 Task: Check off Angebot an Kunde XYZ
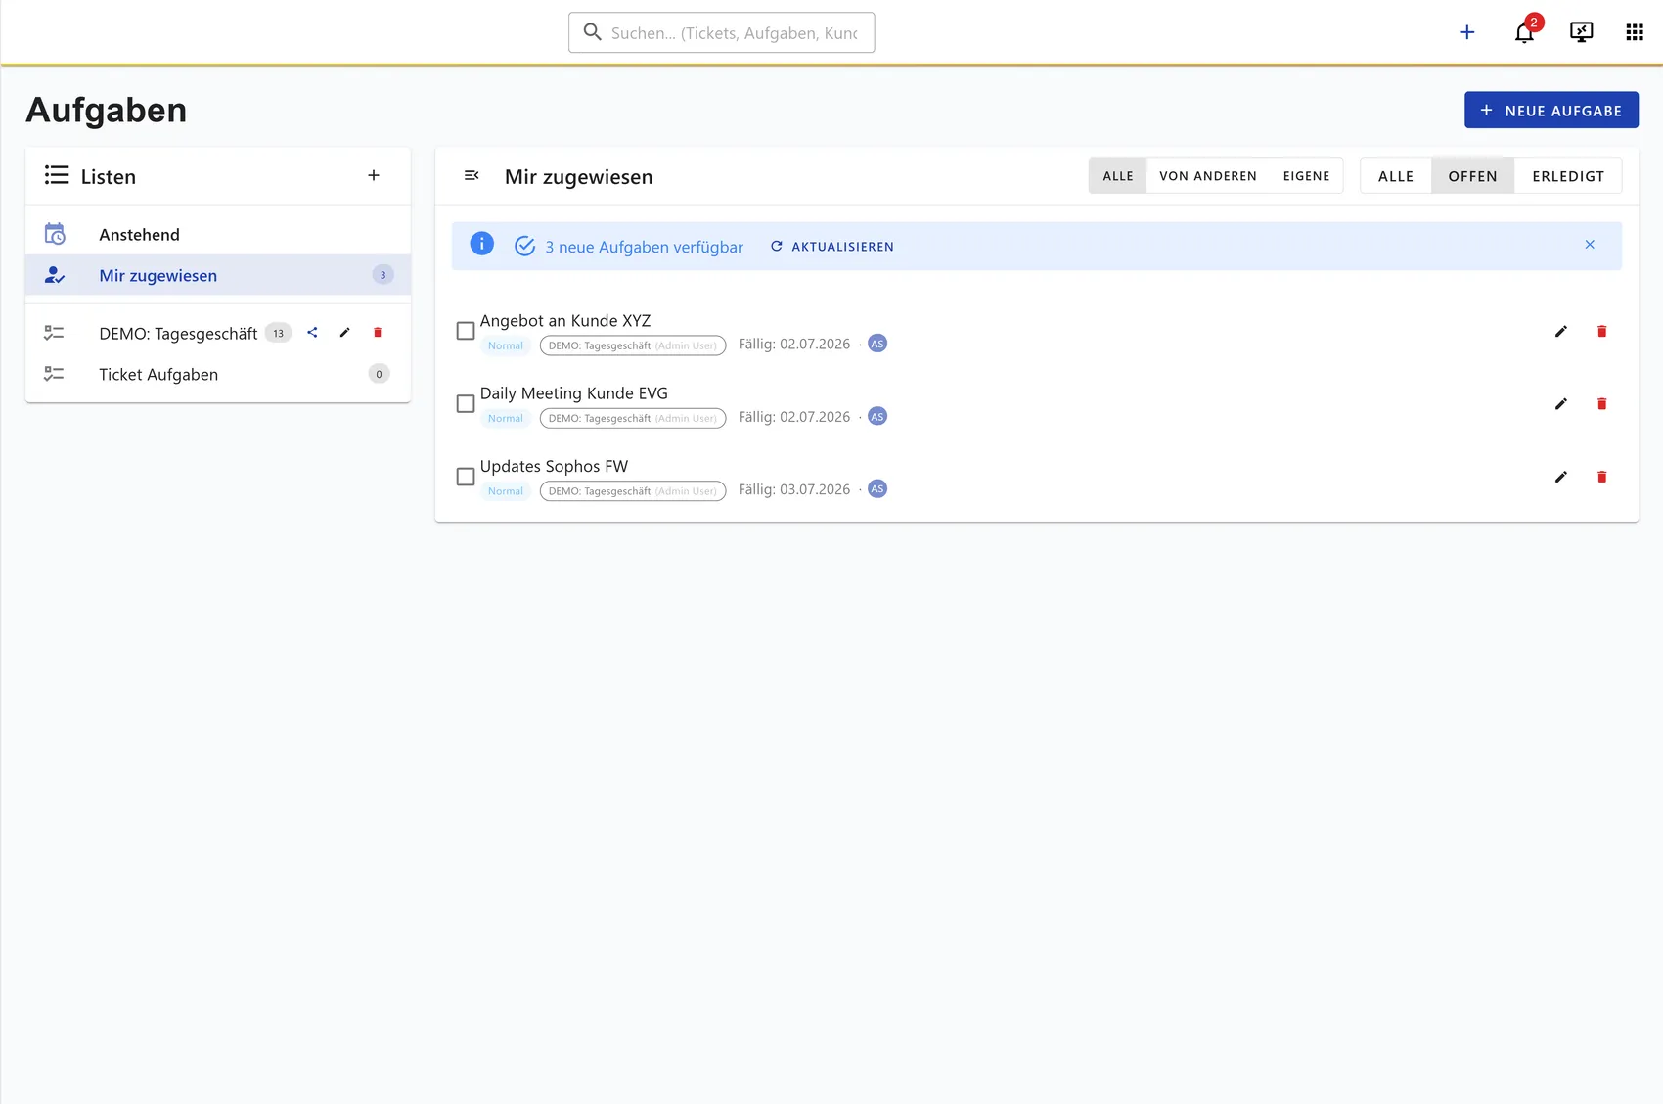[x=466, y=331]
